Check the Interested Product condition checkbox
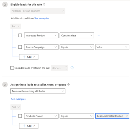 20,35
